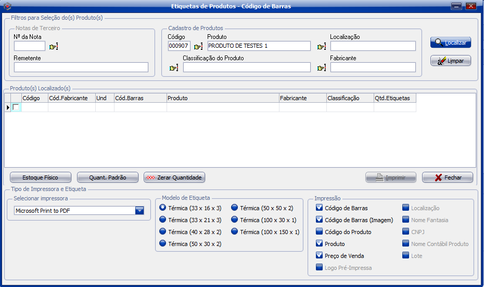
Task: Uncheck the Preço de Venda option
Action: pyautogui.click(x=320, y=256)
